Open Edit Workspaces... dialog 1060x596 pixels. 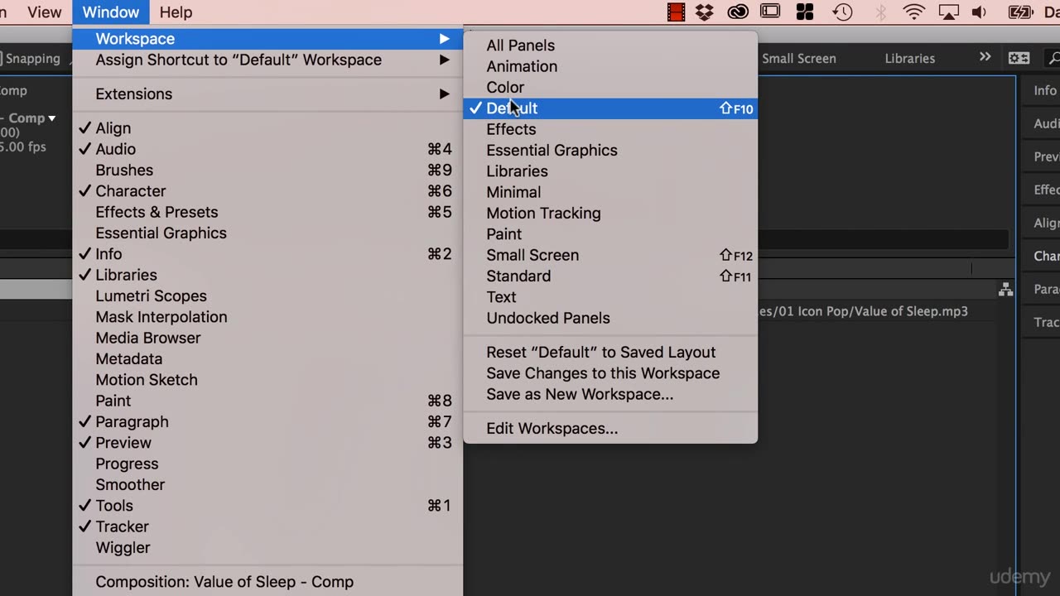(x=610, y=428)
